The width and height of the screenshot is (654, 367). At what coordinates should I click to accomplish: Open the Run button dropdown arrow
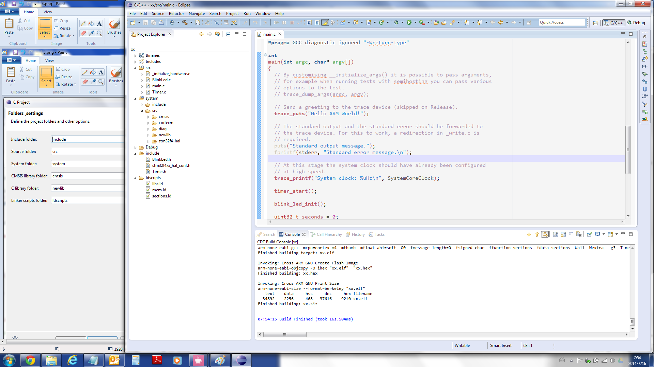pos(415,23)
